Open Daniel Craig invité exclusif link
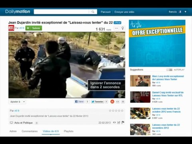The image size is (192, 144). coord(168,94)
